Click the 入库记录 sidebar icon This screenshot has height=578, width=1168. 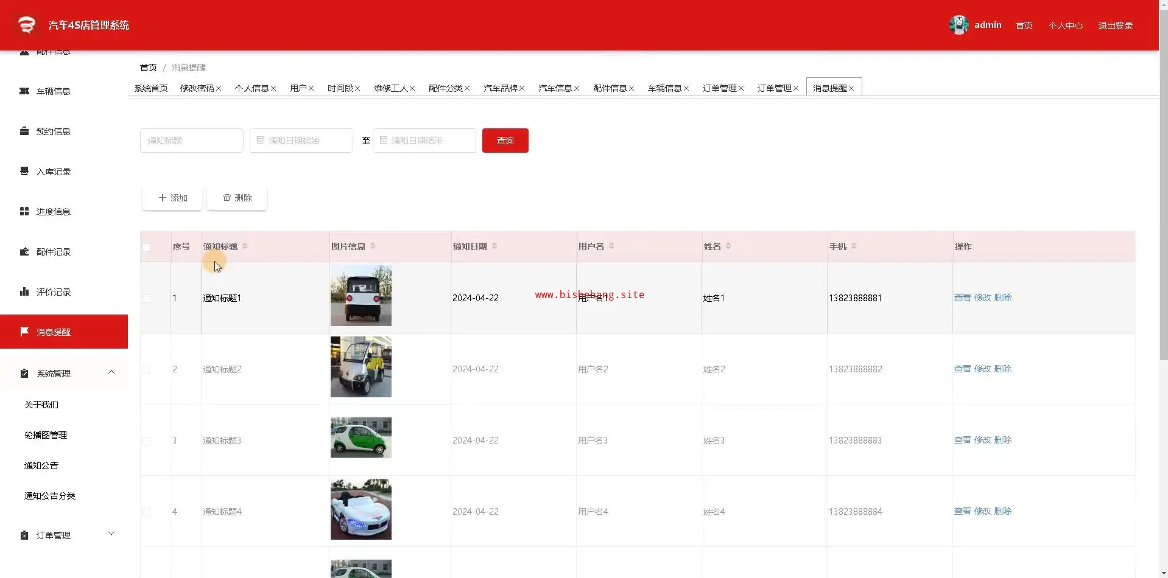click(24, 171)
